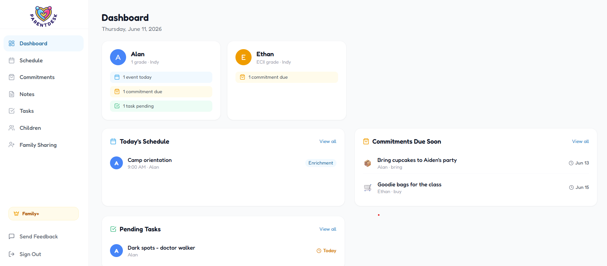Click bag icon in Alan's commitment due chip
This screenshot has width=607, height=266.
(117, 92)
